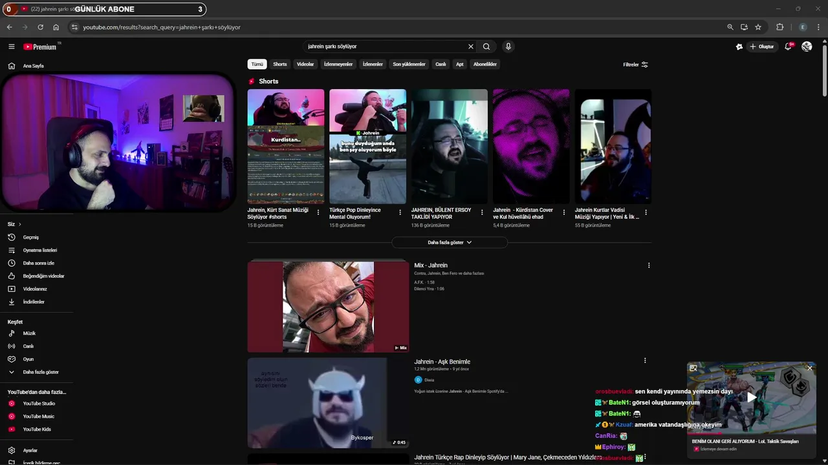Screen dimensions: 828x465
Task: Select the İzlenmeyenler filter chip
Action: [x=338, y=64]
